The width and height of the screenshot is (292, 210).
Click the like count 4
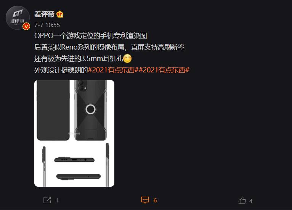coord(251,201)
